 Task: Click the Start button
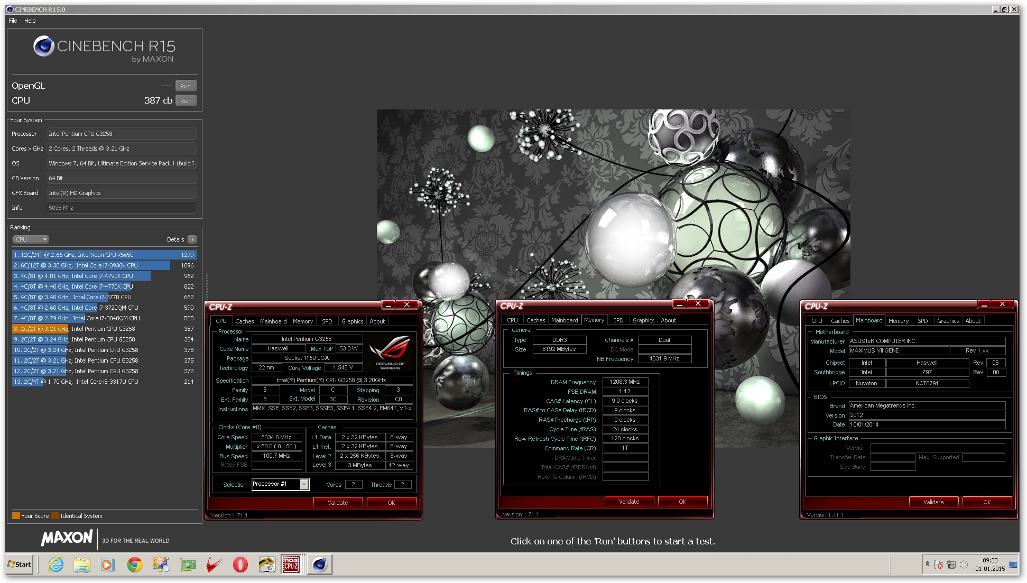tap(19, 565)
